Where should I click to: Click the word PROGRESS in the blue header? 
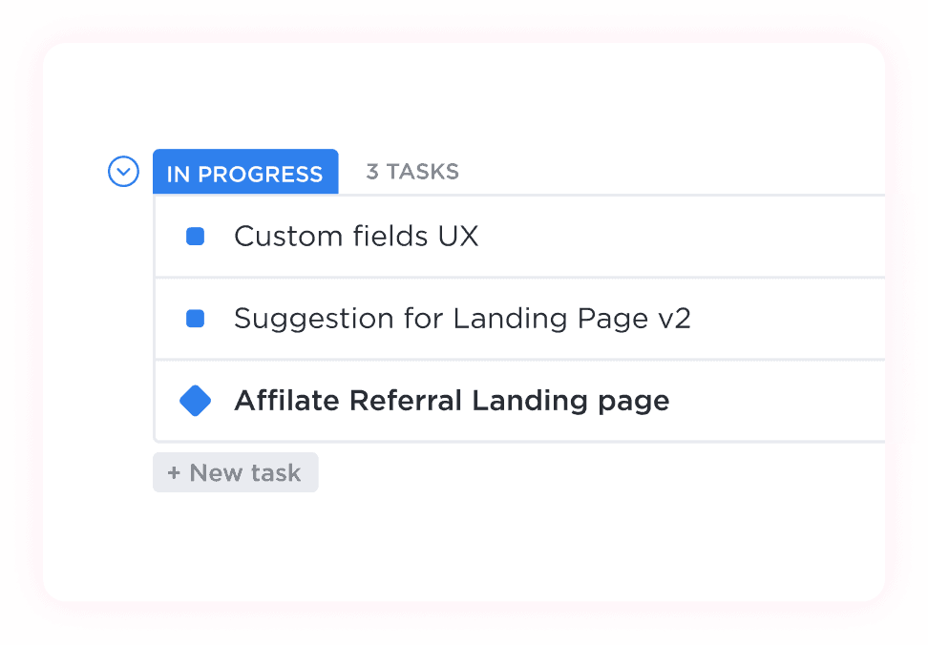click(x=261, y=175)
